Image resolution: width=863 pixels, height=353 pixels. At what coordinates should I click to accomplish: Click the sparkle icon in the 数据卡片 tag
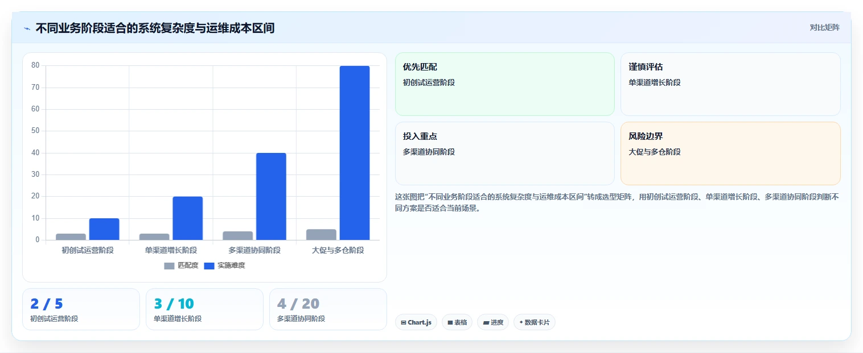pyautogui.click(x=521, y=322)
